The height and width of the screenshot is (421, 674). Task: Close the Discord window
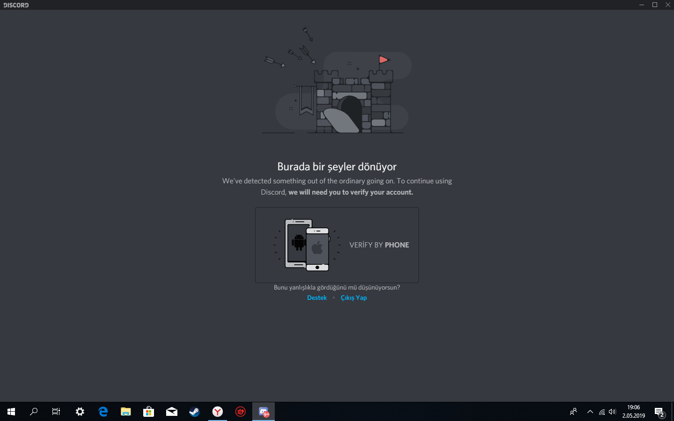[668, 5]
